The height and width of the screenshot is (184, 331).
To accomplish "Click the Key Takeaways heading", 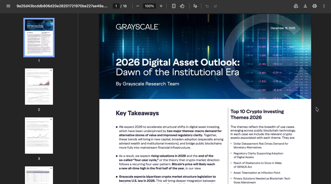I will [137, 113].
